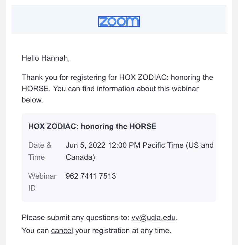Viewport: 238px width, 245px height.
Task: Click the Webinar ID label
Action: click(x=42, y=182)
